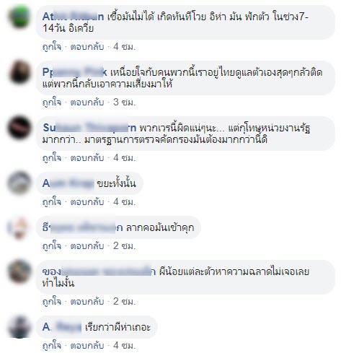The height and width of the screenshot is (353, 359).
Task: Open the profile photo next to the 'ขยะทั้งนั้น' comment
Action: (x=19, y=183)
